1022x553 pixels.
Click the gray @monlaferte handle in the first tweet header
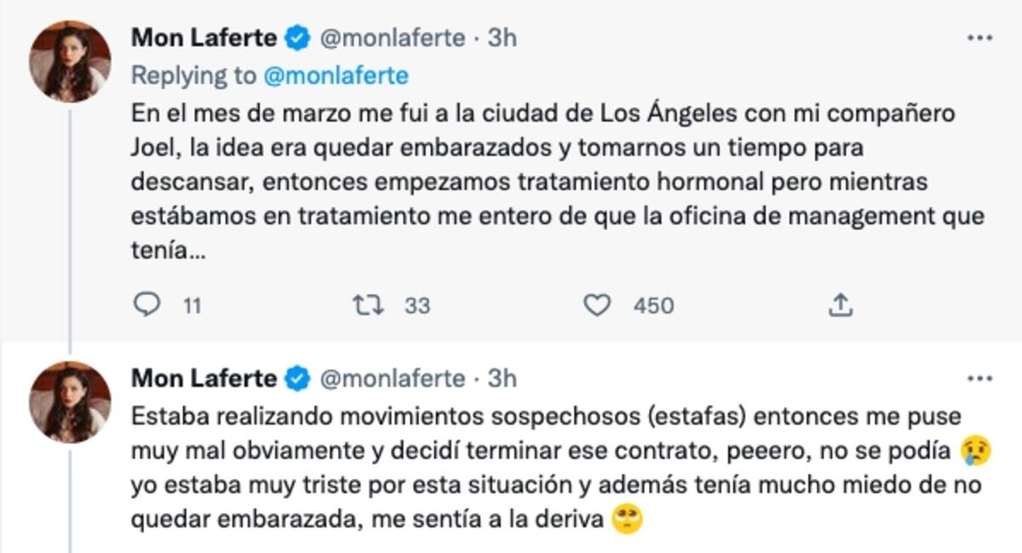(392, 38)
